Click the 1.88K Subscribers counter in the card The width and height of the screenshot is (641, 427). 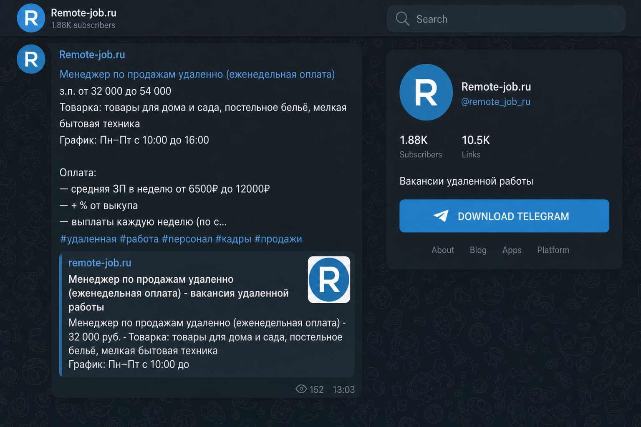[x=420, y=146]
